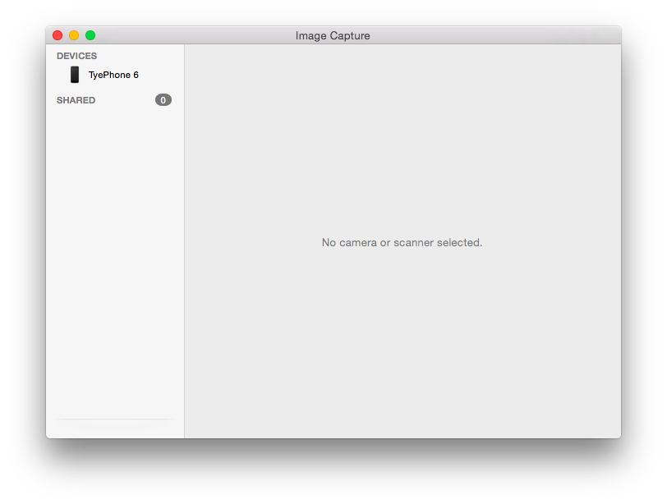Select the TyePhone 6 phone icon
This screenshot has width=667, height=504.
click(x=75, y=75)
